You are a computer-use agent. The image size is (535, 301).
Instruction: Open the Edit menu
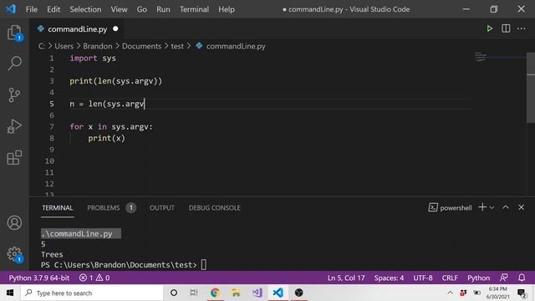pyautogui.click(x=53, y=9)
